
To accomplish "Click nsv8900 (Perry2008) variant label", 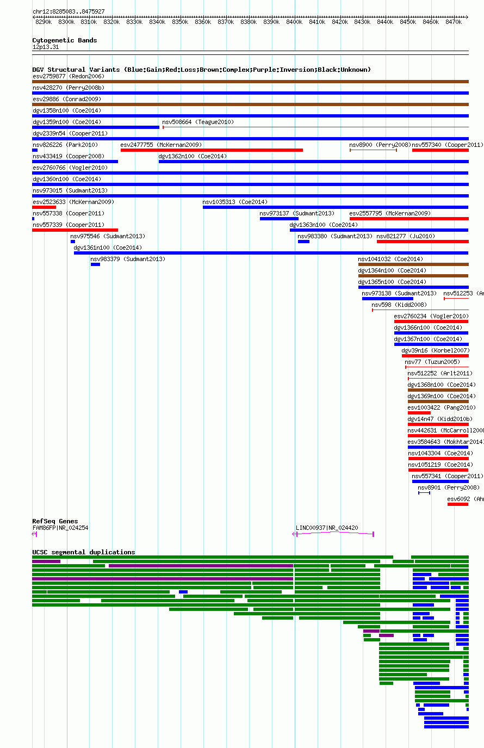I will (x=380, y=145).
